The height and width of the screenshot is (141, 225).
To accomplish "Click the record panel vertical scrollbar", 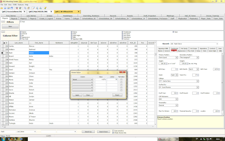I will pyautogui.click(x=223, y=82).
